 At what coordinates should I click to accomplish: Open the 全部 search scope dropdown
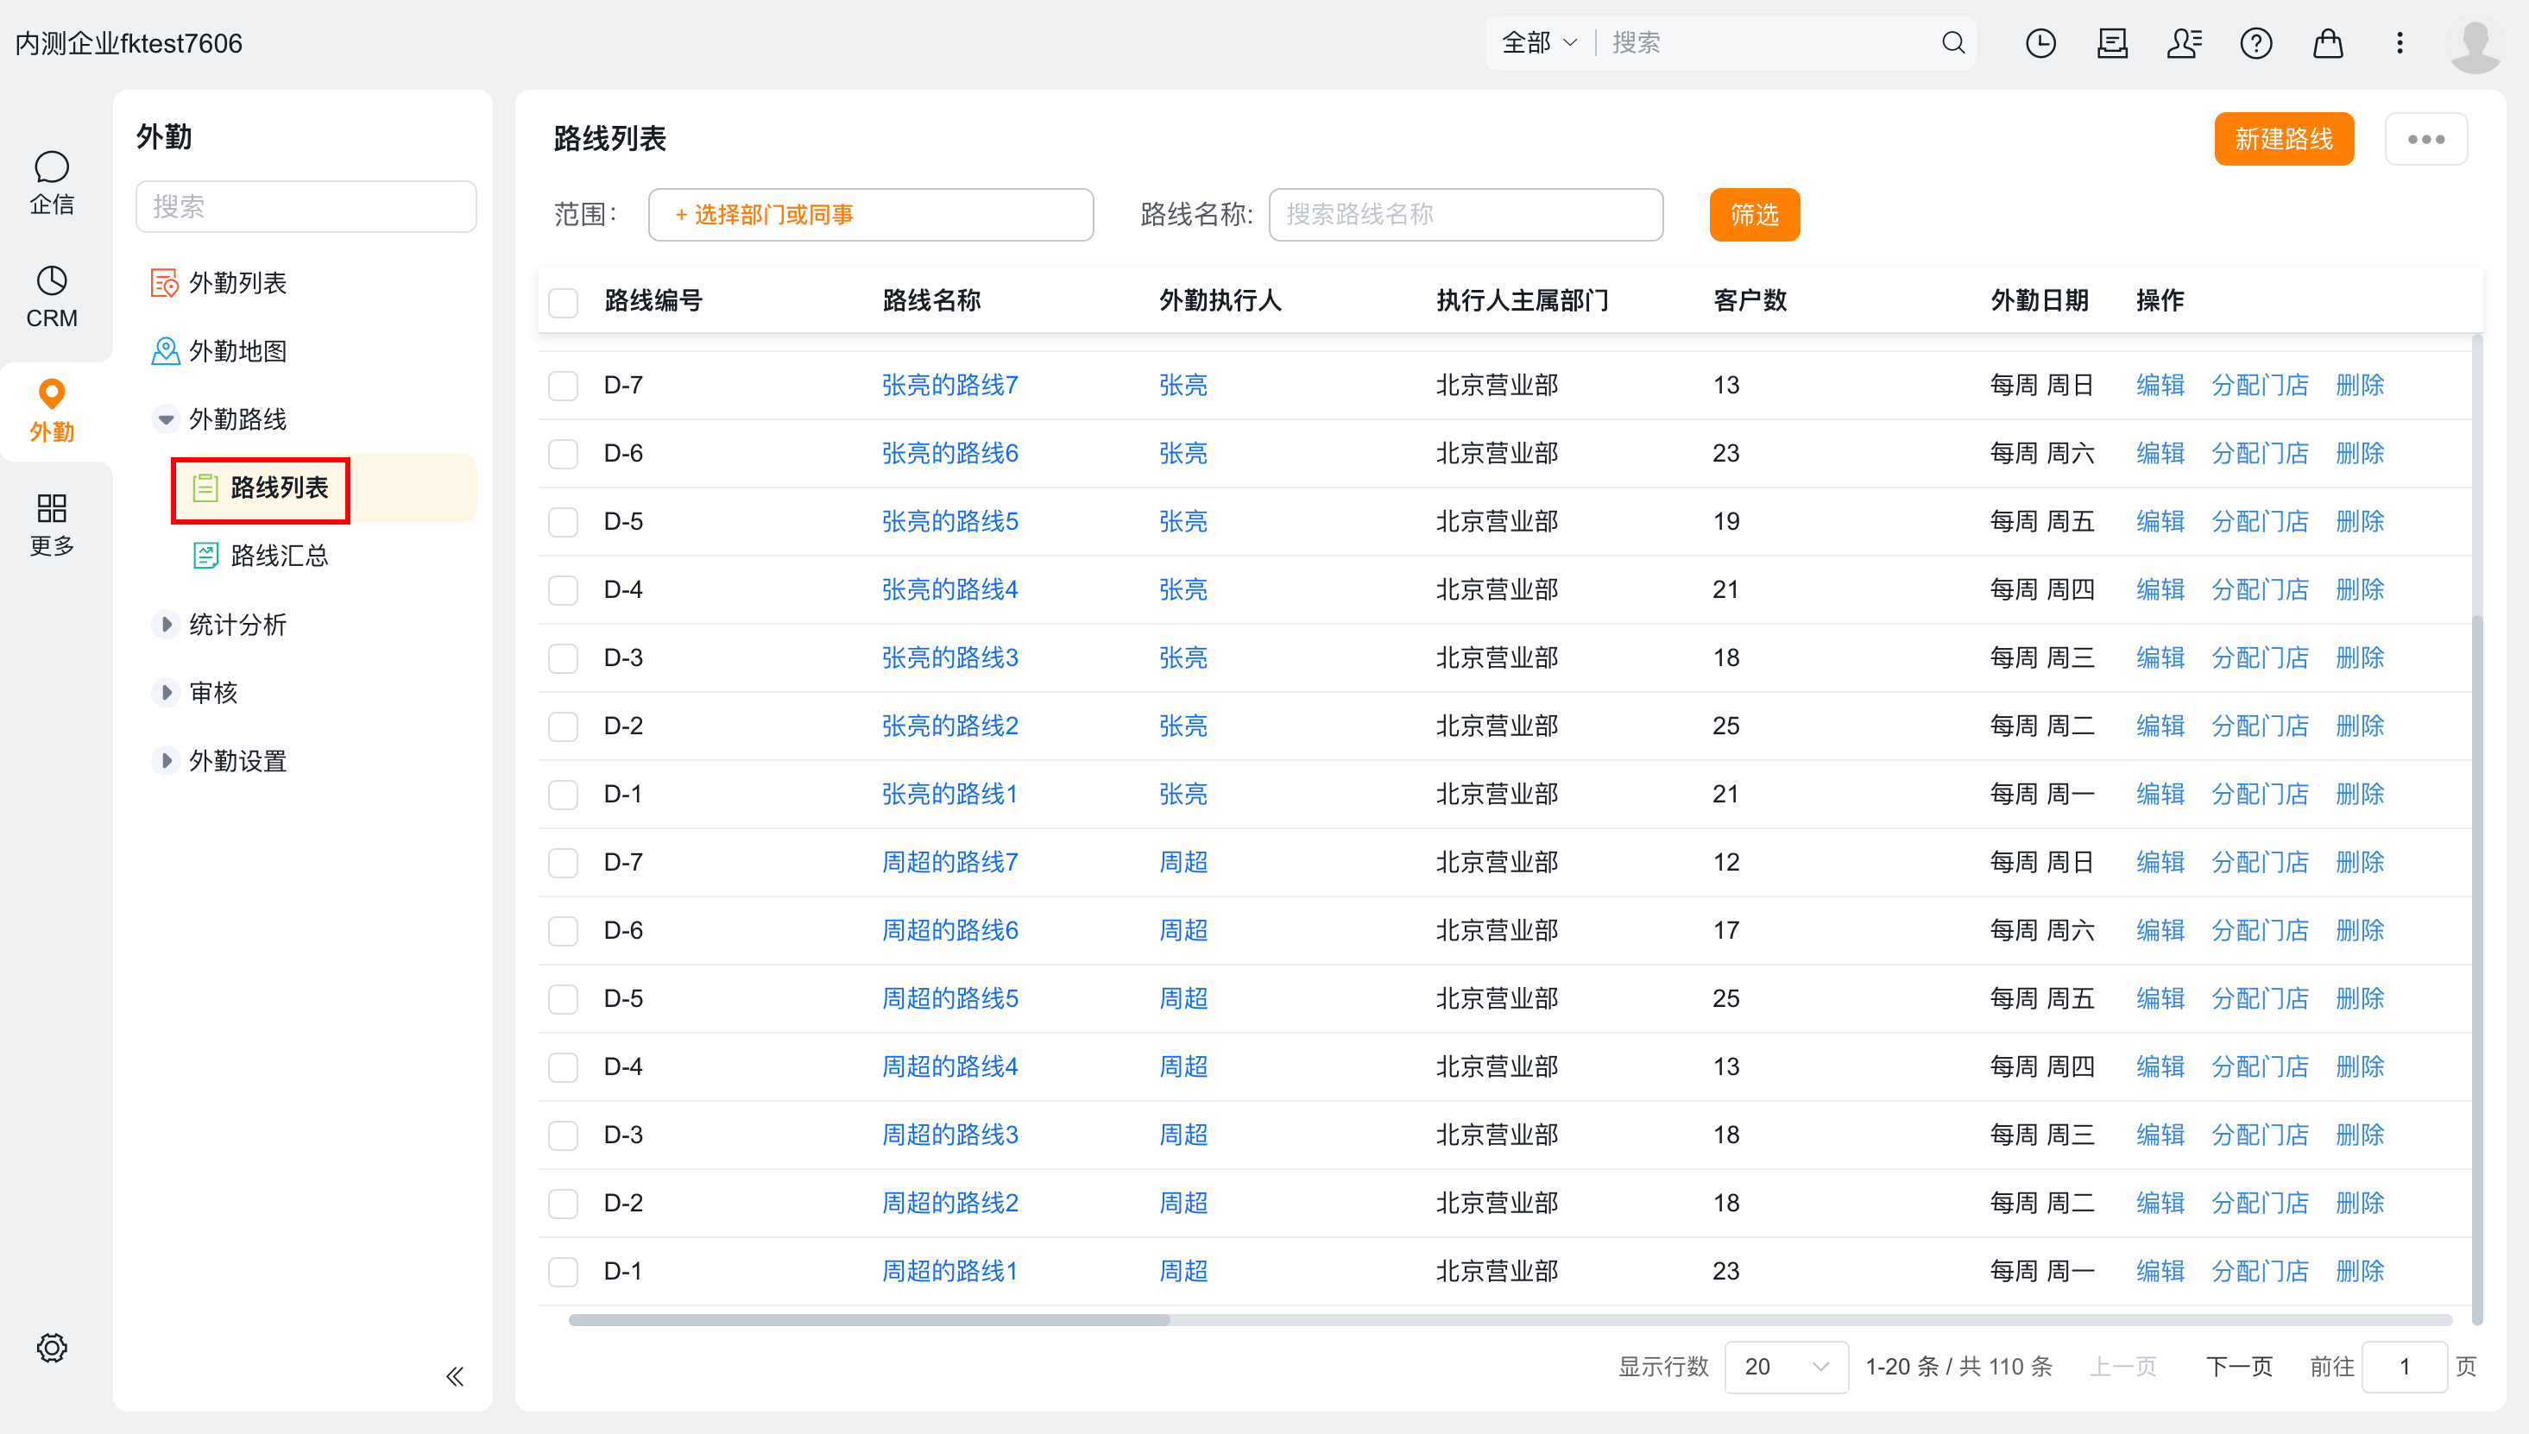coord(1539,42)
